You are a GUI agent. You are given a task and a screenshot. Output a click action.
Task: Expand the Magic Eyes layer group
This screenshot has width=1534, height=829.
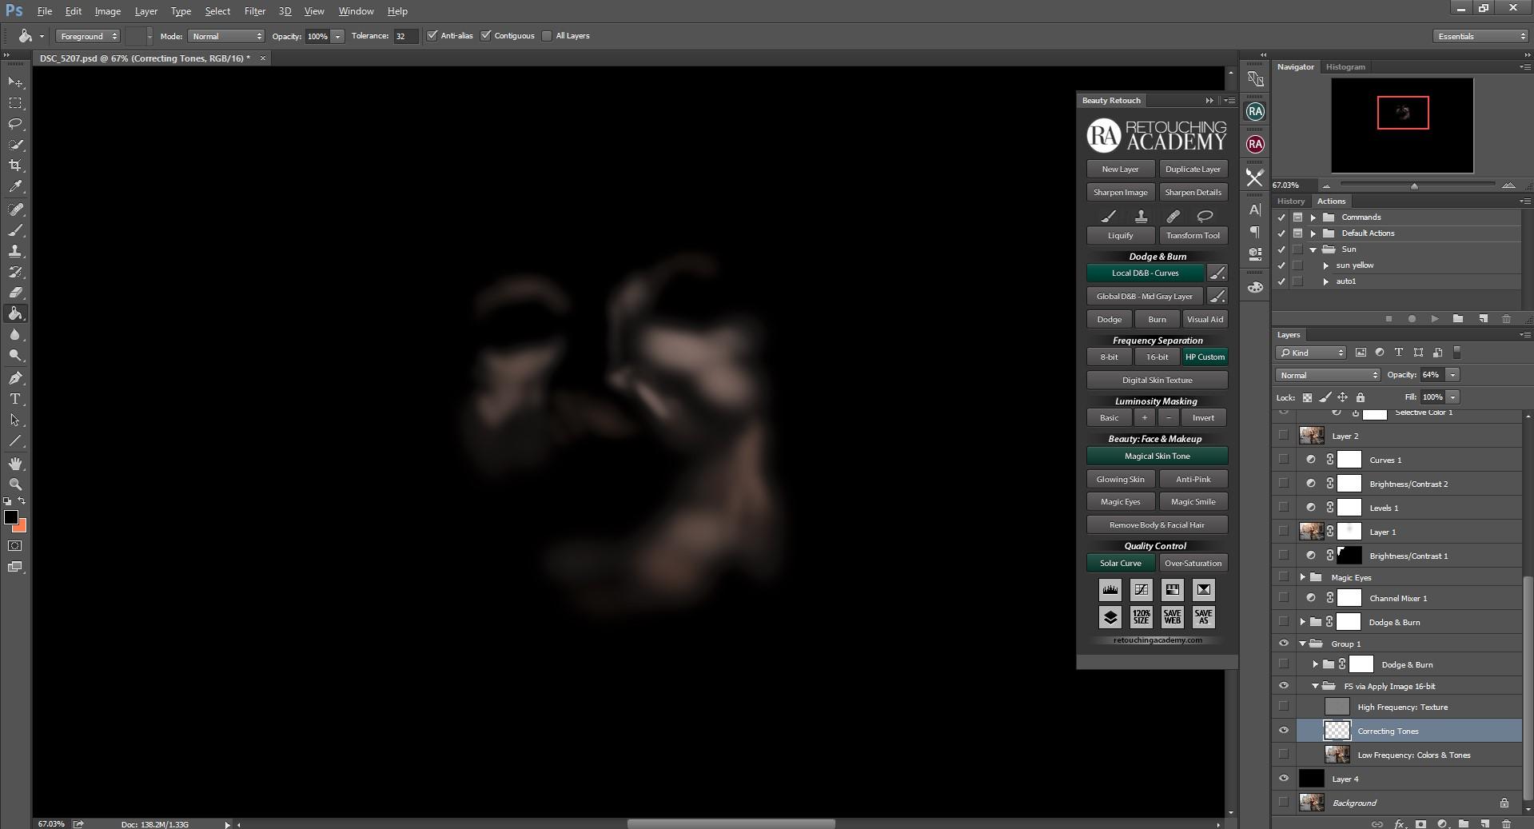coord(1303,577)
